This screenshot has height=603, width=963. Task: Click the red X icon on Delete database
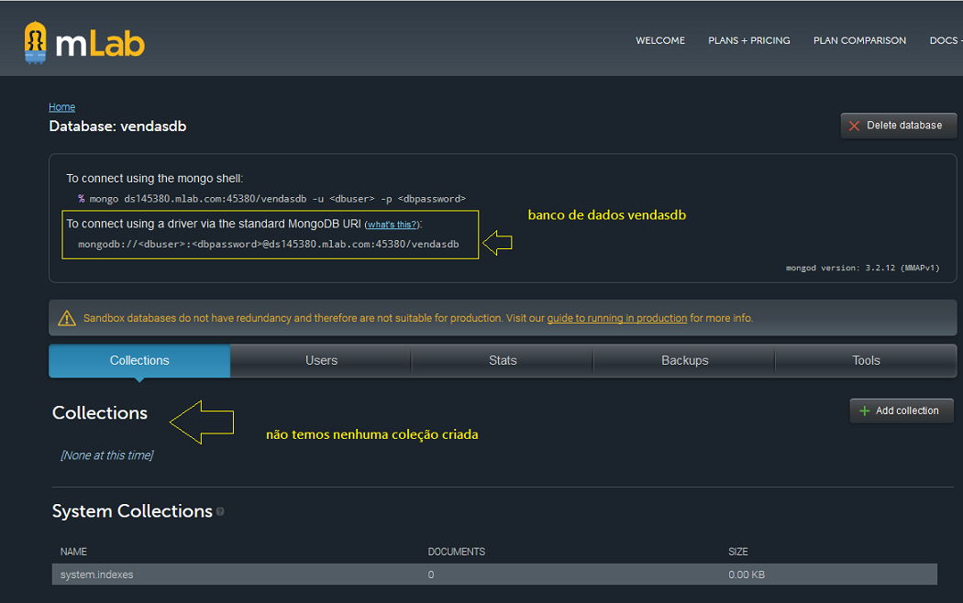point(854,126)
